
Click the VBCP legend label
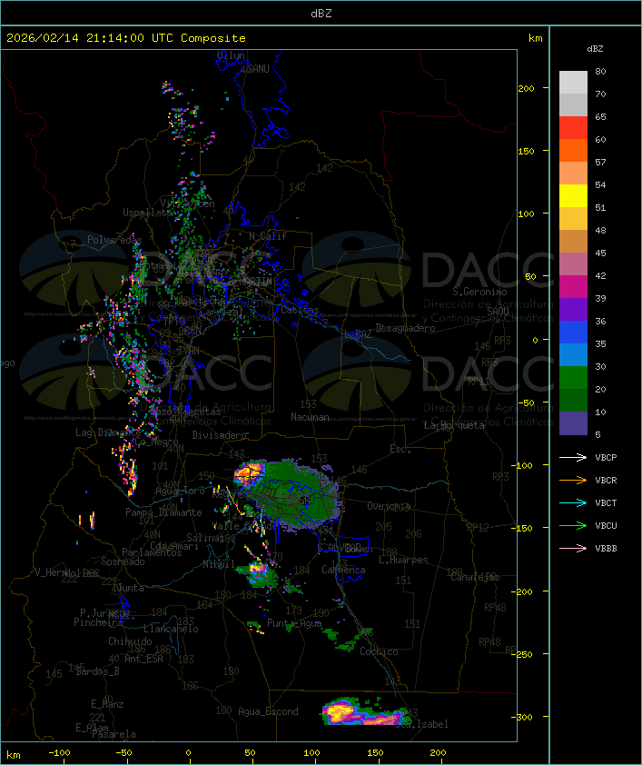606,458
